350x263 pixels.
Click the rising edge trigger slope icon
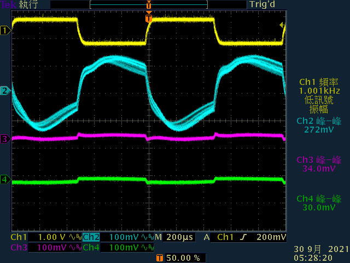coord(243,237)
